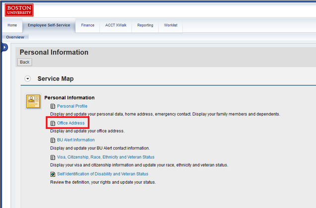This screenshot has height=208, width=316.
Task: Click the large Personal Information page title
Action: coord(54,52)
